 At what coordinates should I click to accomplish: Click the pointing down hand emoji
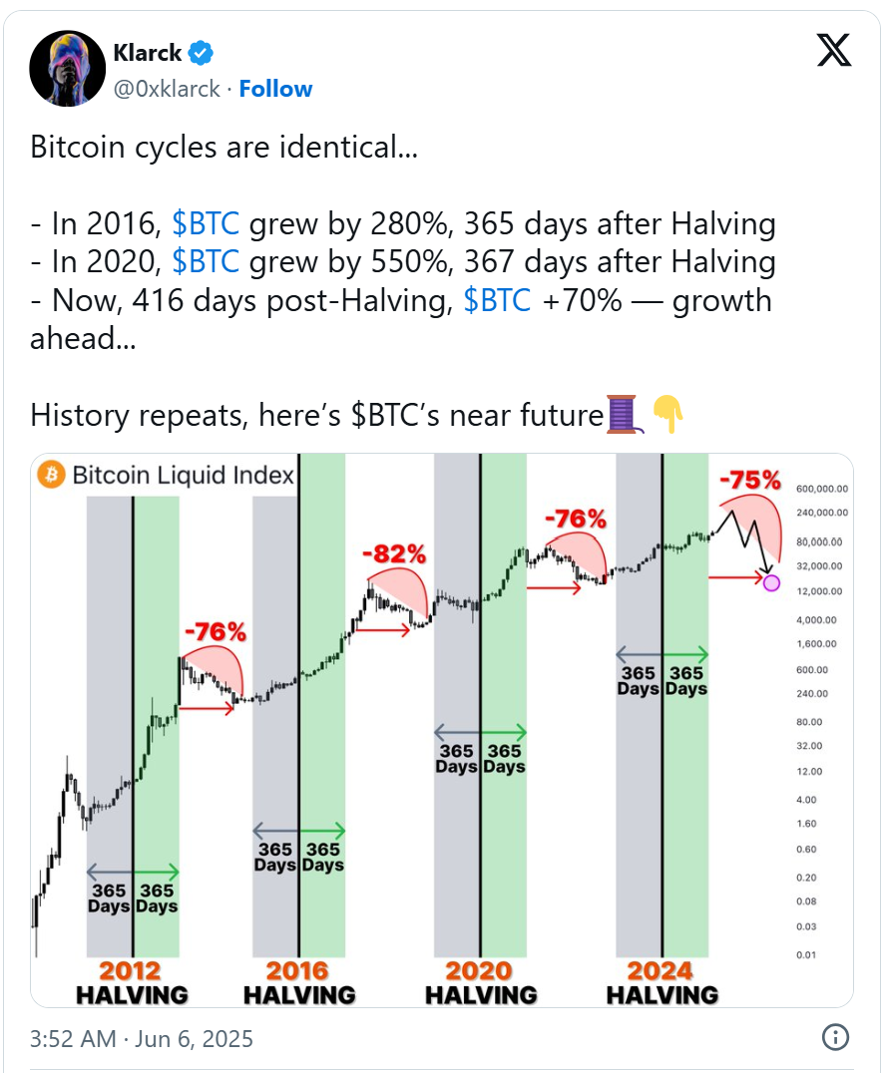(667, 414)
